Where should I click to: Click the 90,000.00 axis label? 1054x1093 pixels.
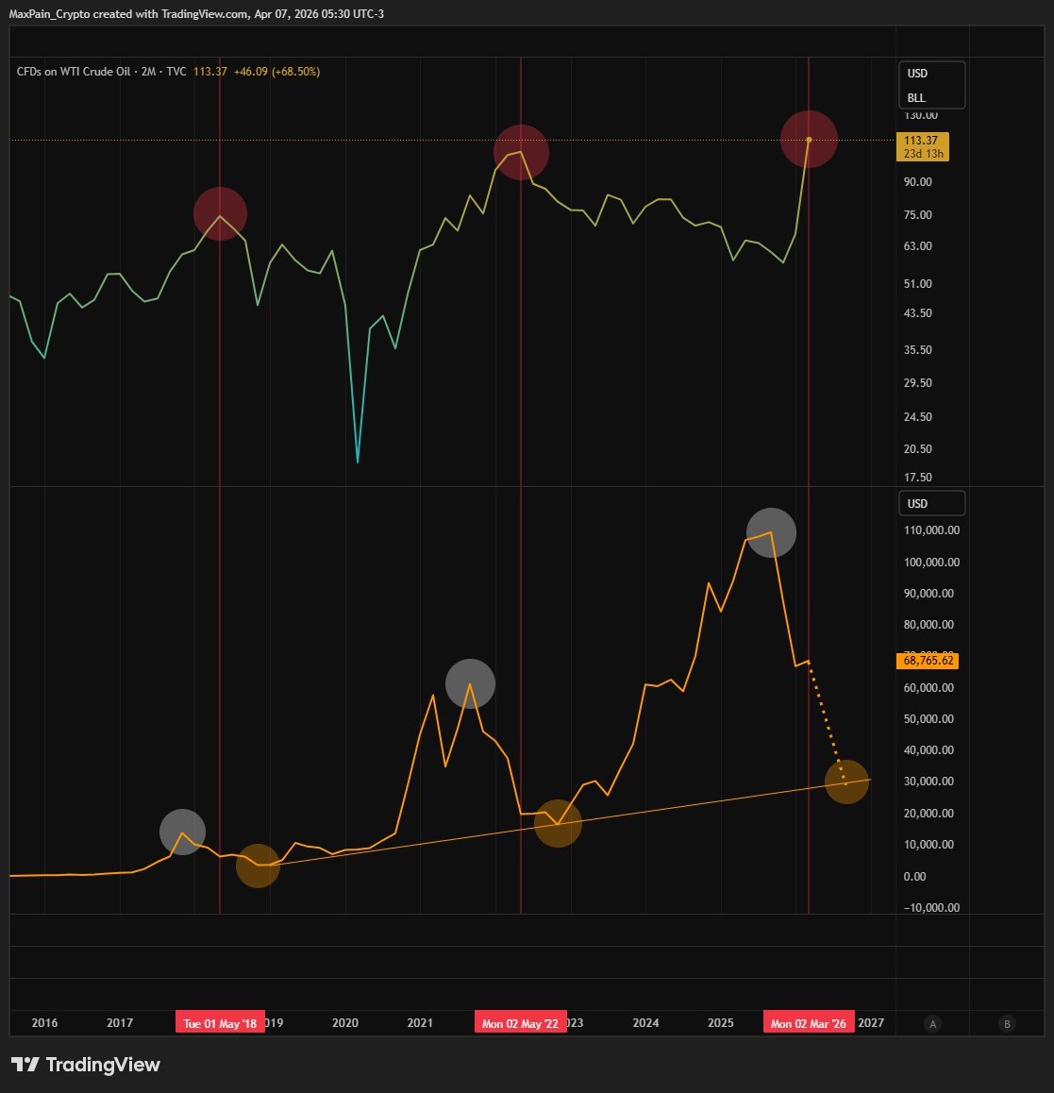point(929,594)
